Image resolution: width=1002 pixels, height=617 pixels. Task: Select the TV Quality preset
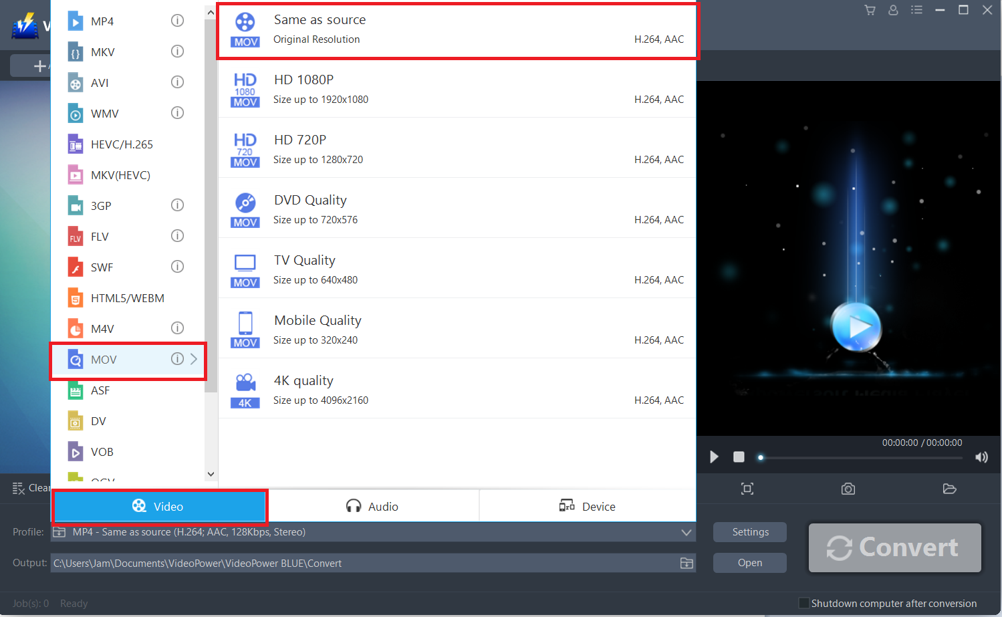pos(457,269)
